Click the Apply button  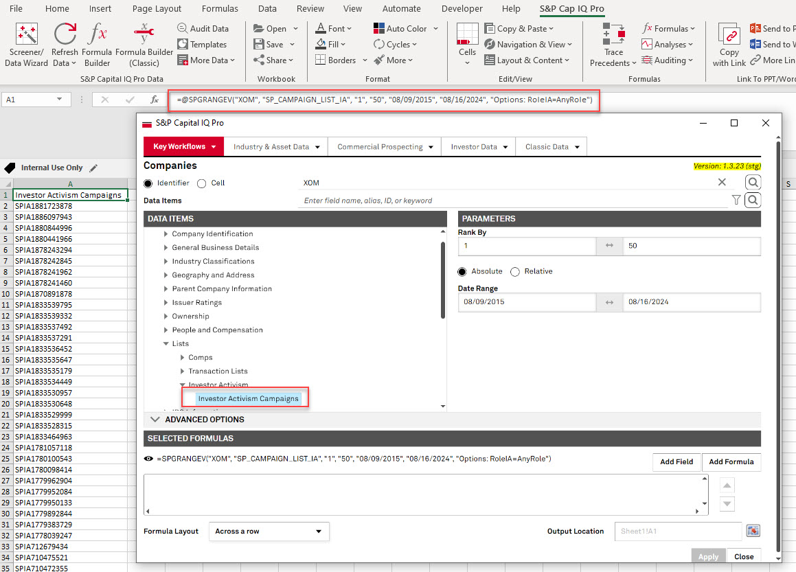click(x=708, y=556)
